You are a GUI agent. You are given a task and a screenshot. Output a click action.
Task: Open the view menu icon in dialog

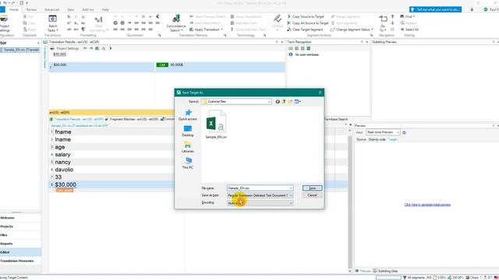tap(298, 102)
